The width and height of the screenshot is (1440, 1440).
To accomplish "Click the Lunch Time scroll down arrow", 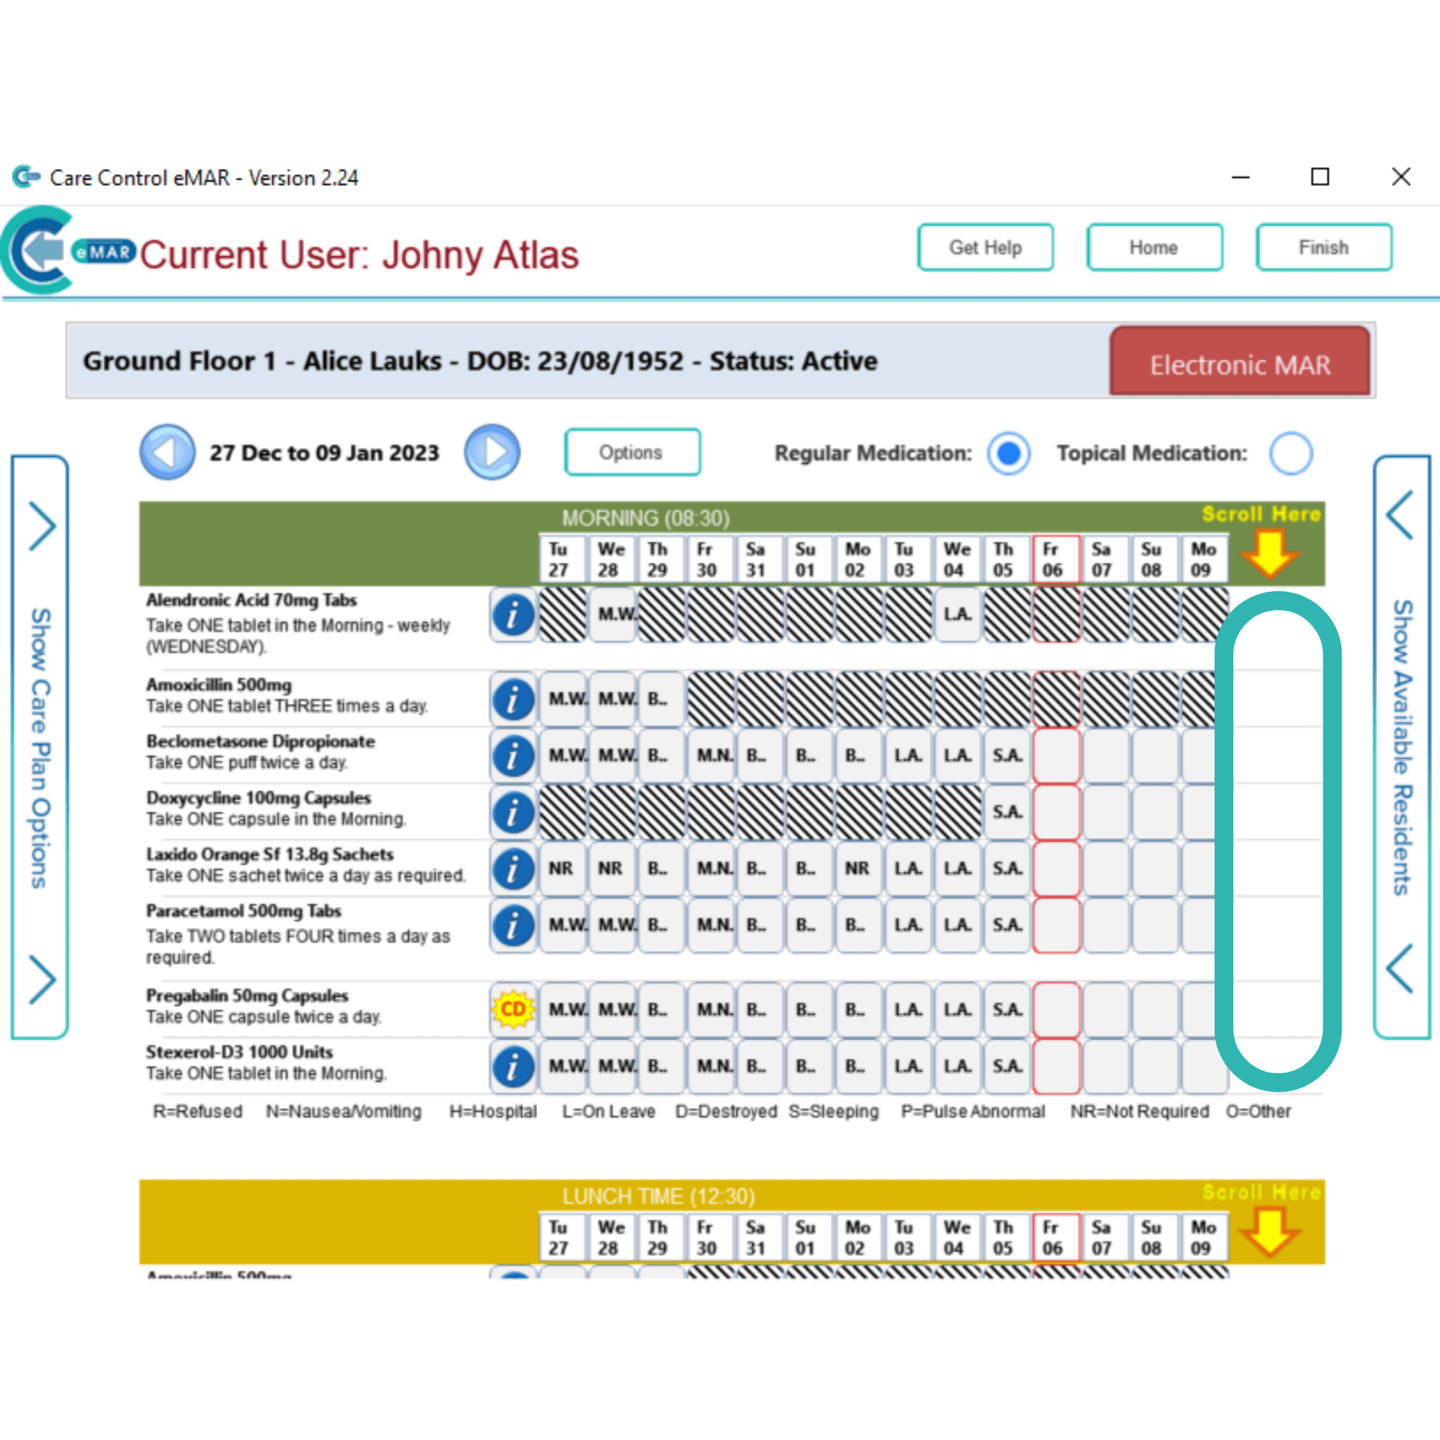I will click(x=1270, y=1232).
